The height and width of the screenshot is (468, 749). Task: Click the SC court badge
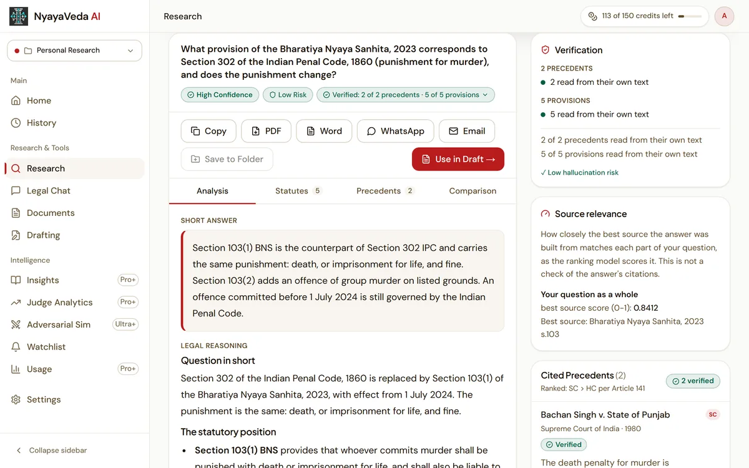click(x=713, y=415)
